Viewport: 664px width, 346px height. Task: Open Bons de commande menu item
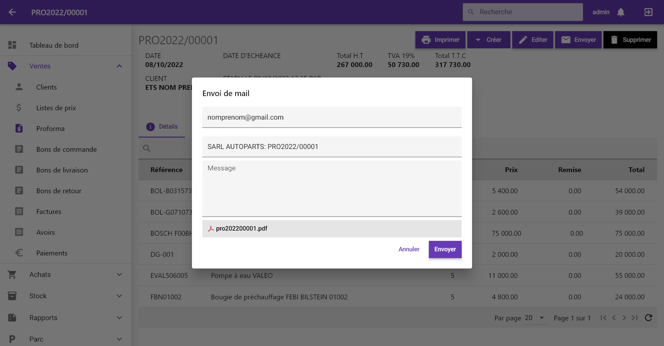[x=66, y=149]
